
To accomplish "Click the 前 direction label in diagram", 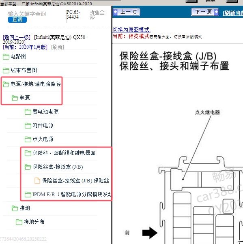I will coord(127,233).
